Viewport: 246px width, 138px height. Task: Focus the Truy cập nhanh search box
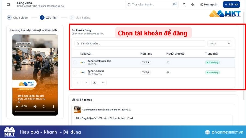[x=152, y=5]
